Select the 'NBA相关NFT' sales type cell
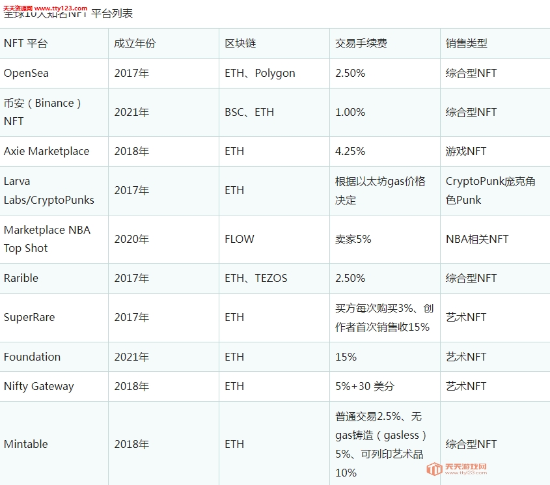 point(477,239)
